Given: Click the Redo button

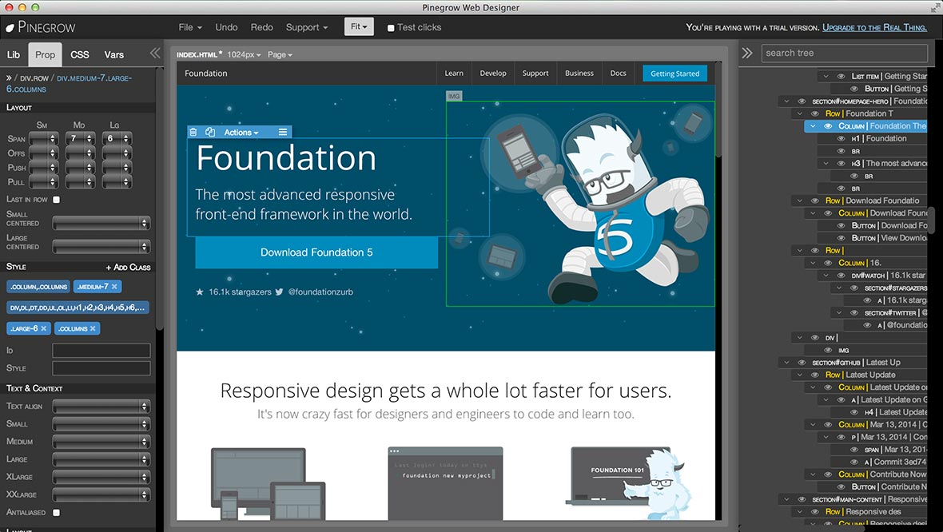Looking at the screenshot, I should [261, 27].
